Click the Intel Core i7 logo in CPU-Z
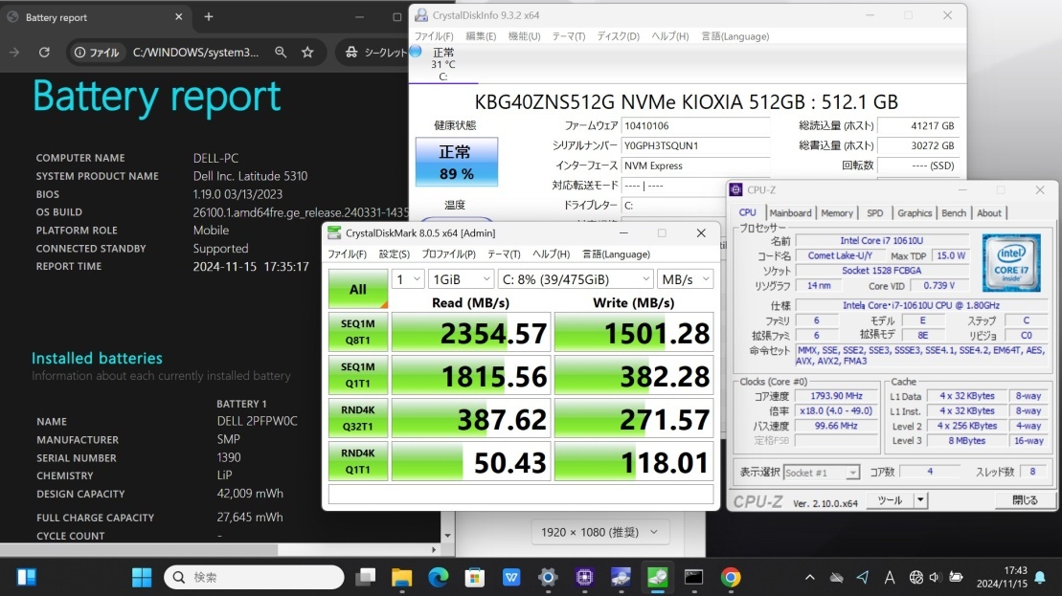Viewport: 1062px width, 596px height. click(x=1011, y=262)
